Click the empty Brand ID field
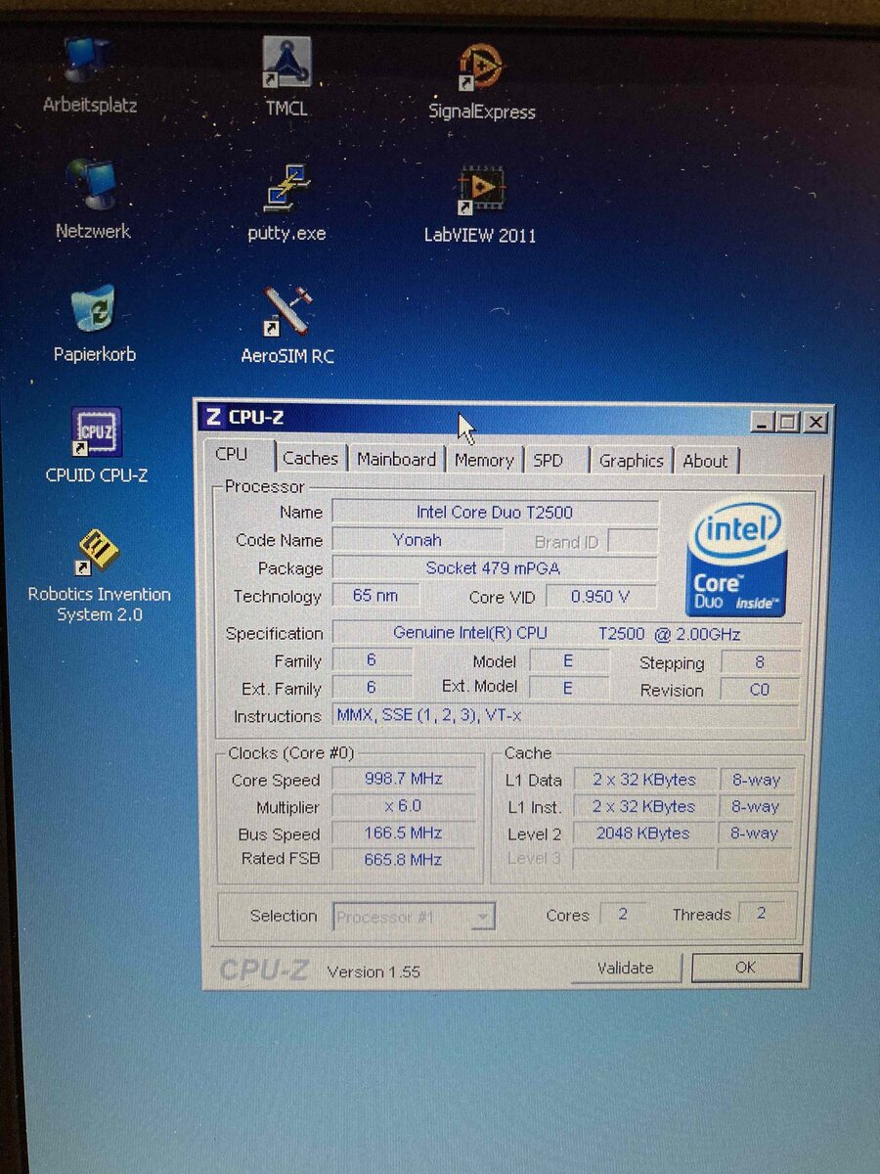880x1174 pixels. (633, 541)
